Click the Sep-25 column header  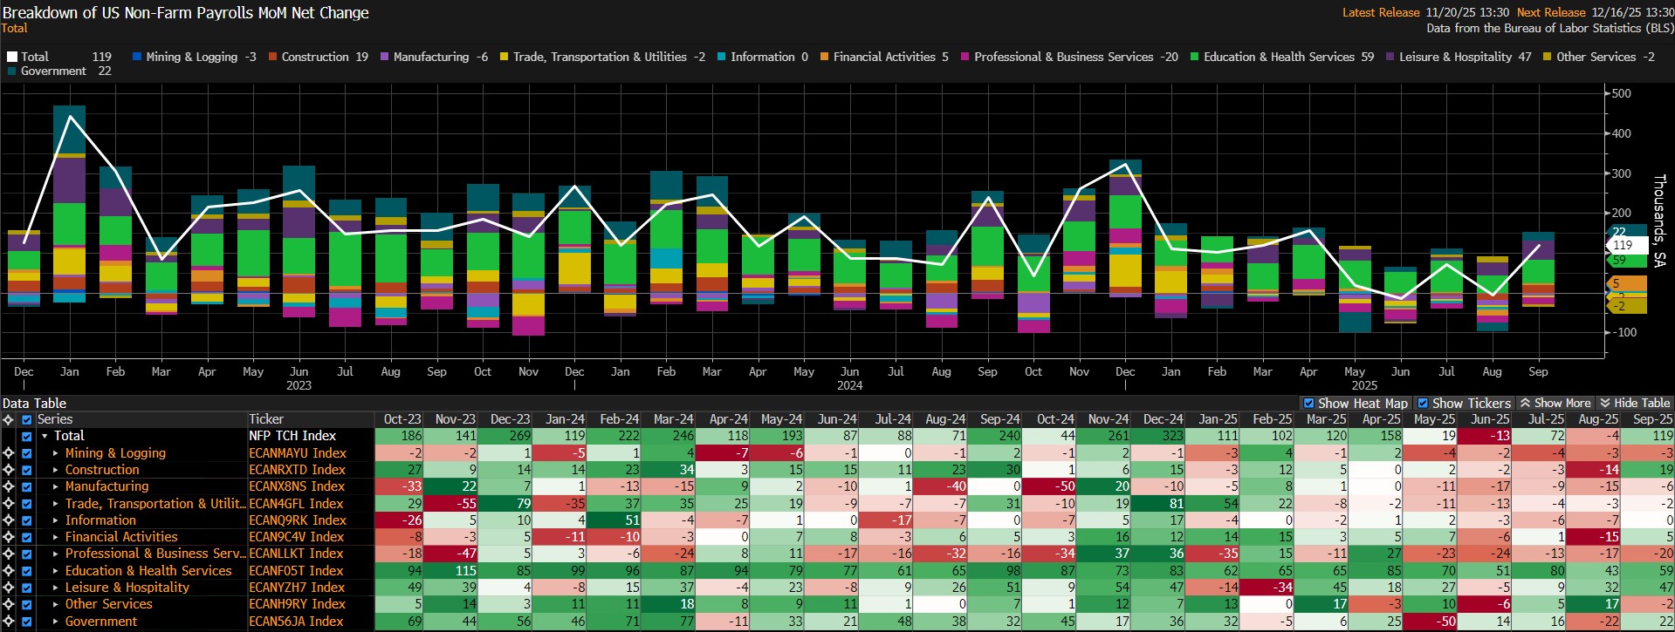click(1652, 419)
